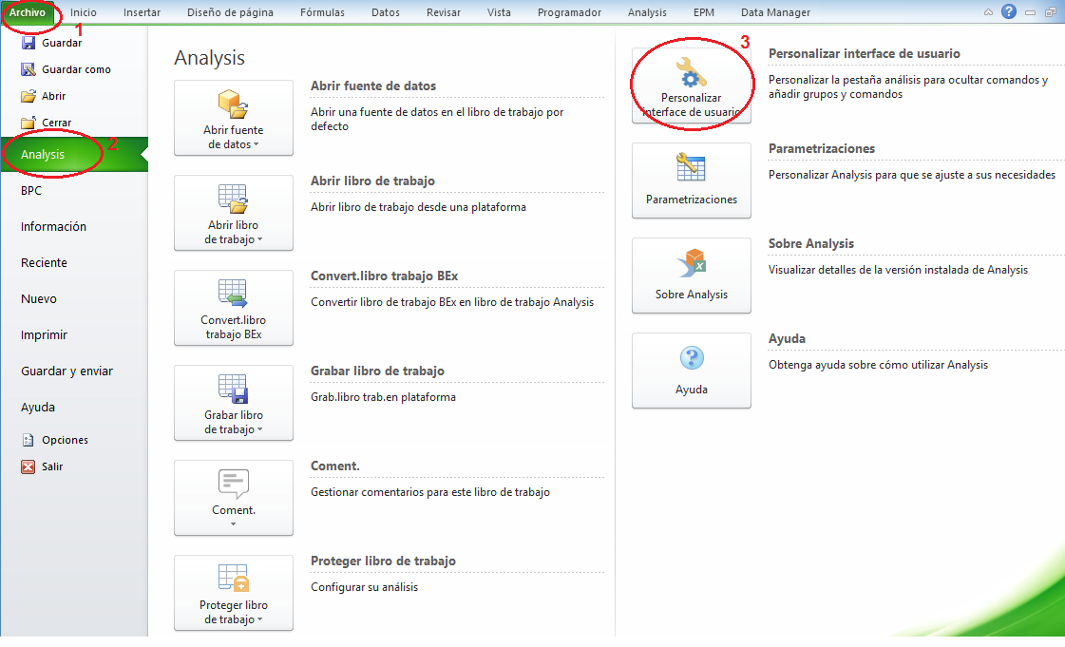1065x647 pixels.
Task: Click the blue help icon in title bar
Action: tap(1009, 12)
